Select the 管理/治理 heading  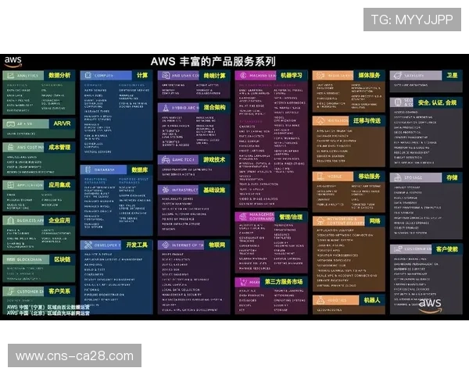point(291,217)
